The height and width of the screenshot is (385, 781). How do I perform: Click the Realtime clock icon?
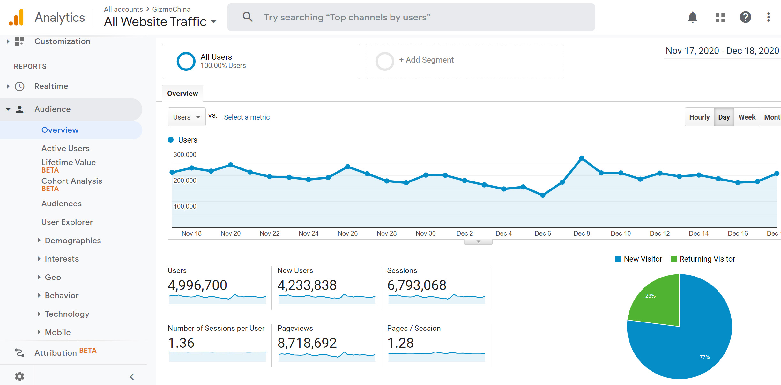[x=20, y=86]
